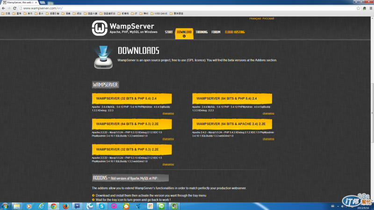374x210 pixels.
Task: Go to the START menu item
Action: [x=169, y=32]
